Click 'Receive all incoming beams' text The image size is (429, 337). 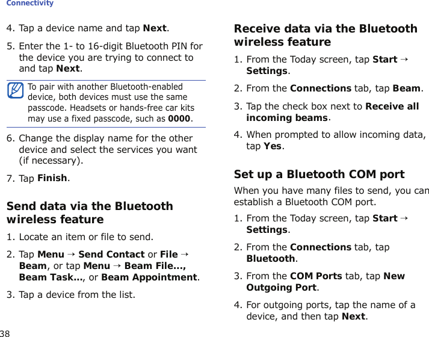(333, 112)
